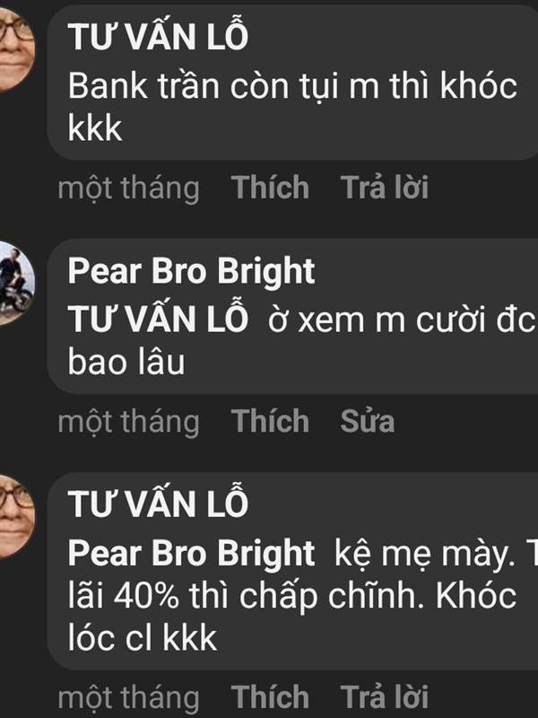
Task: Edit the comment using Sửa
Action: 367,421
